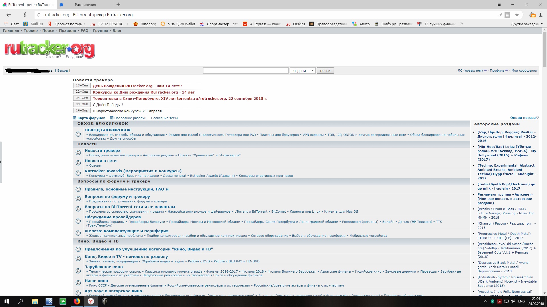547x307 pixels.
Task: Bookmark this page with the star icon
Action: pyautogui.click(x=517, y=15)
